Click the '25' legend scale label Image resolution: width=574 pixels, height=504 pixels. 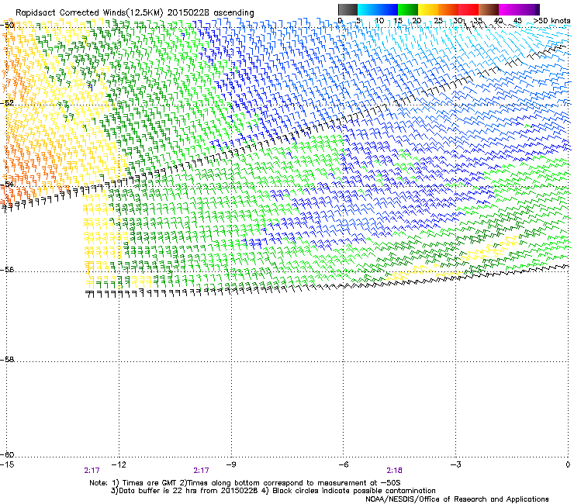click(438, 21)
